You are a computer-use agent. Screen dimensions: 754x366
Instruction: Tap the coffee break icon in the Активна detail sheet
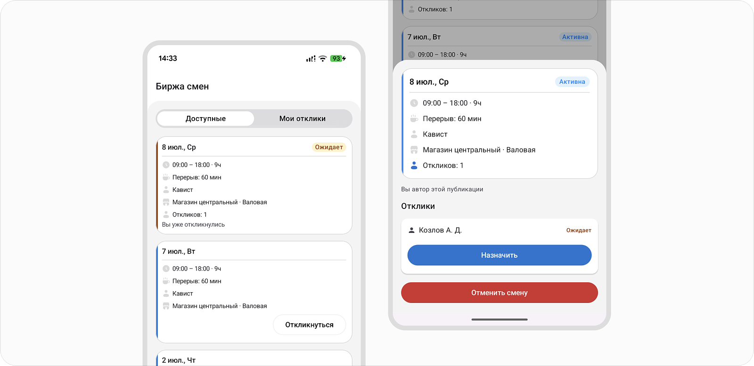[414, 119]
